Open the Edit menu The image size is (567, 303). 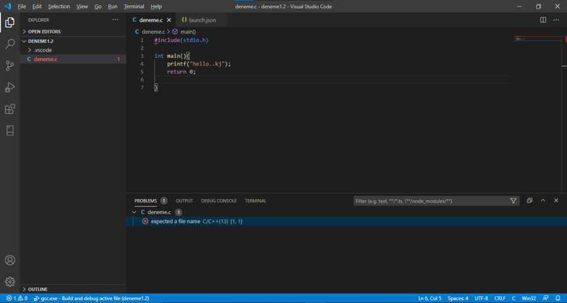coord(37,6)
